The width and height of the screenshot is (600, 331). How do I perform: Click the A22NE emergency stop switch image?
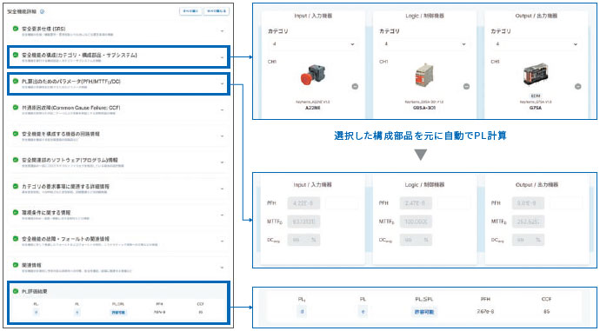[x=313, y=74]
